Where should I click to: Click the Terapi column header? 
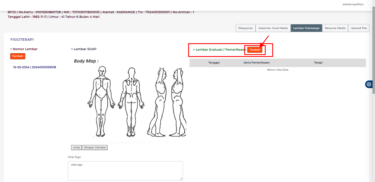point(318,63)
